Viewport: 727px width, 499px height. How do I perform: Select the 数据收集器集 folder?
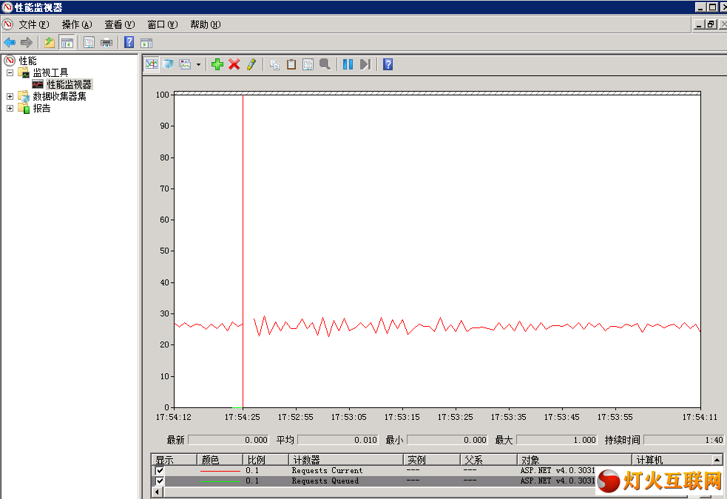point(59,96)
